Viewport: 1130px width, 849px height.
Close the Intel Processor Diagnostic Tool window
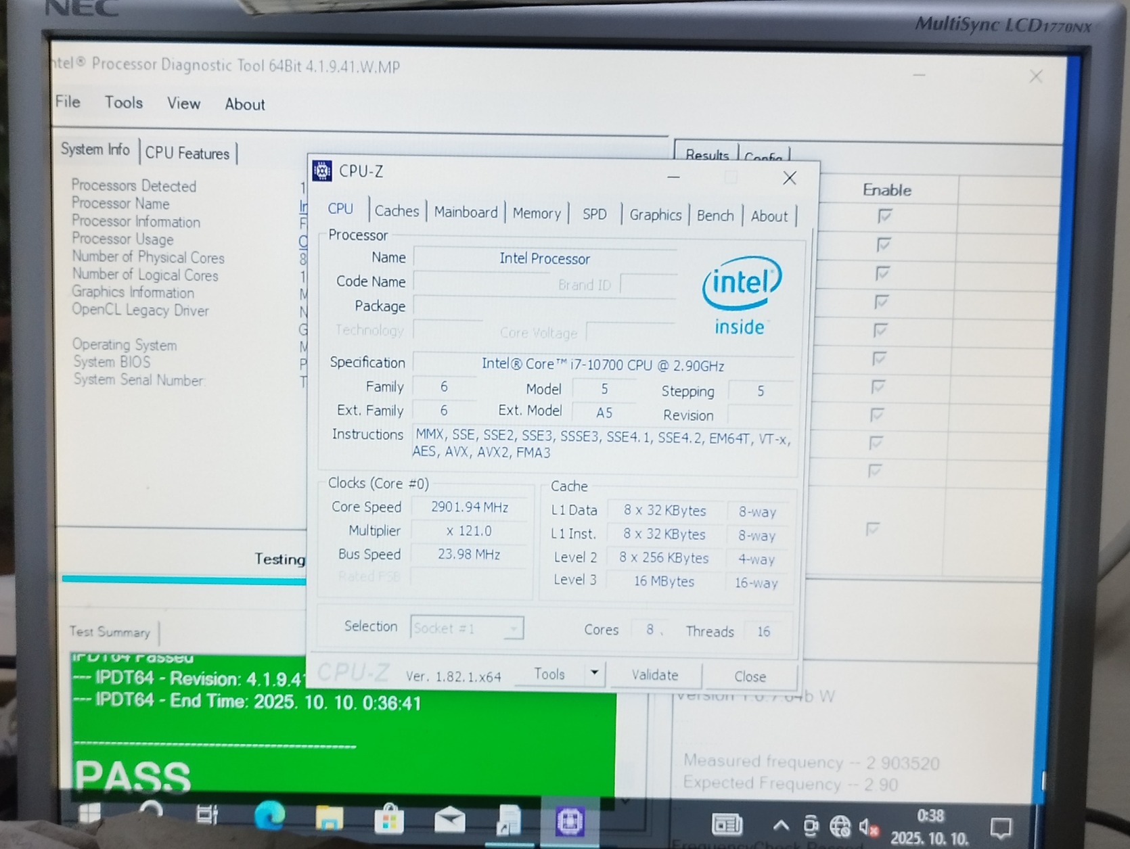click(x=1036, y=76)
